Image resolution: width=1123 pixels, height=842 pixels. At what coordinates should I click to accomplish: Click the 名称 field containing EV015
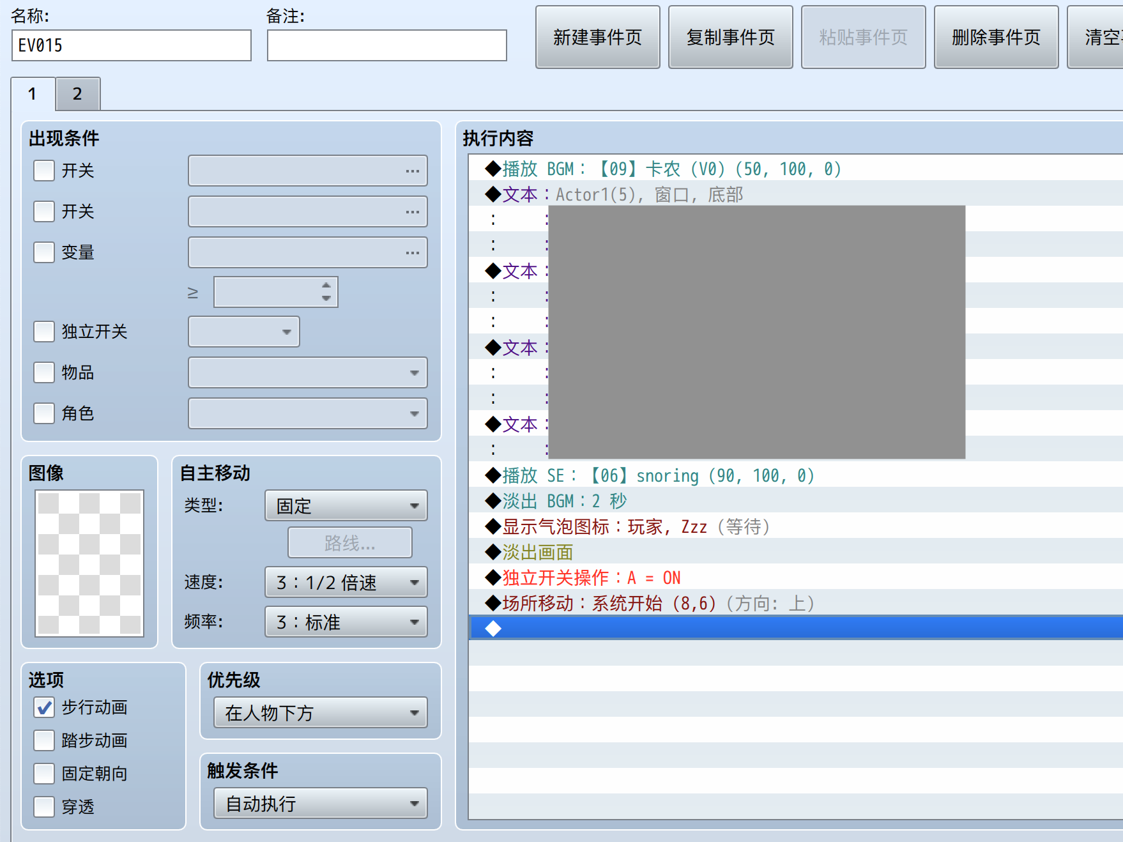(132, 45)
